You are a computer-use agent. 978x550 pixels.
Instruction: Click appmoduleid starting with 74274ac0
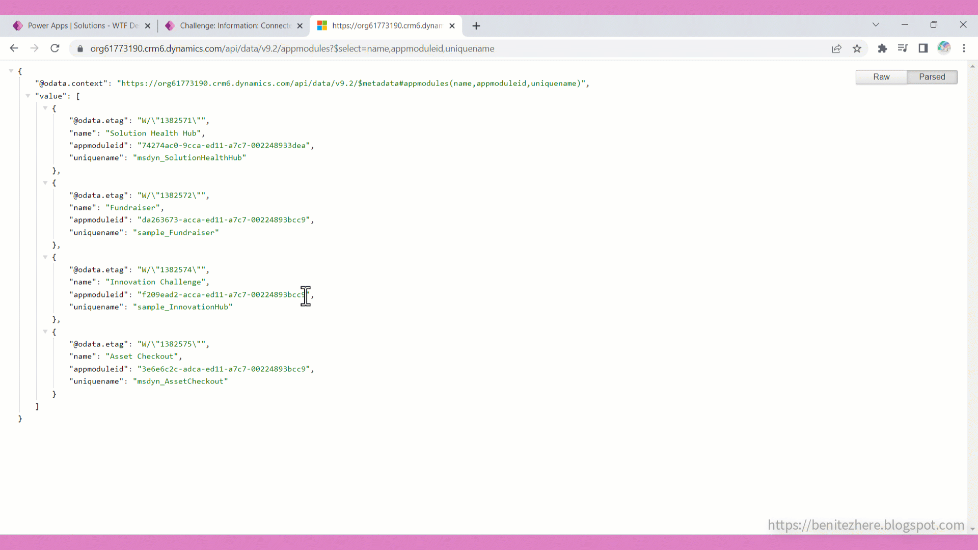point(224,146)
